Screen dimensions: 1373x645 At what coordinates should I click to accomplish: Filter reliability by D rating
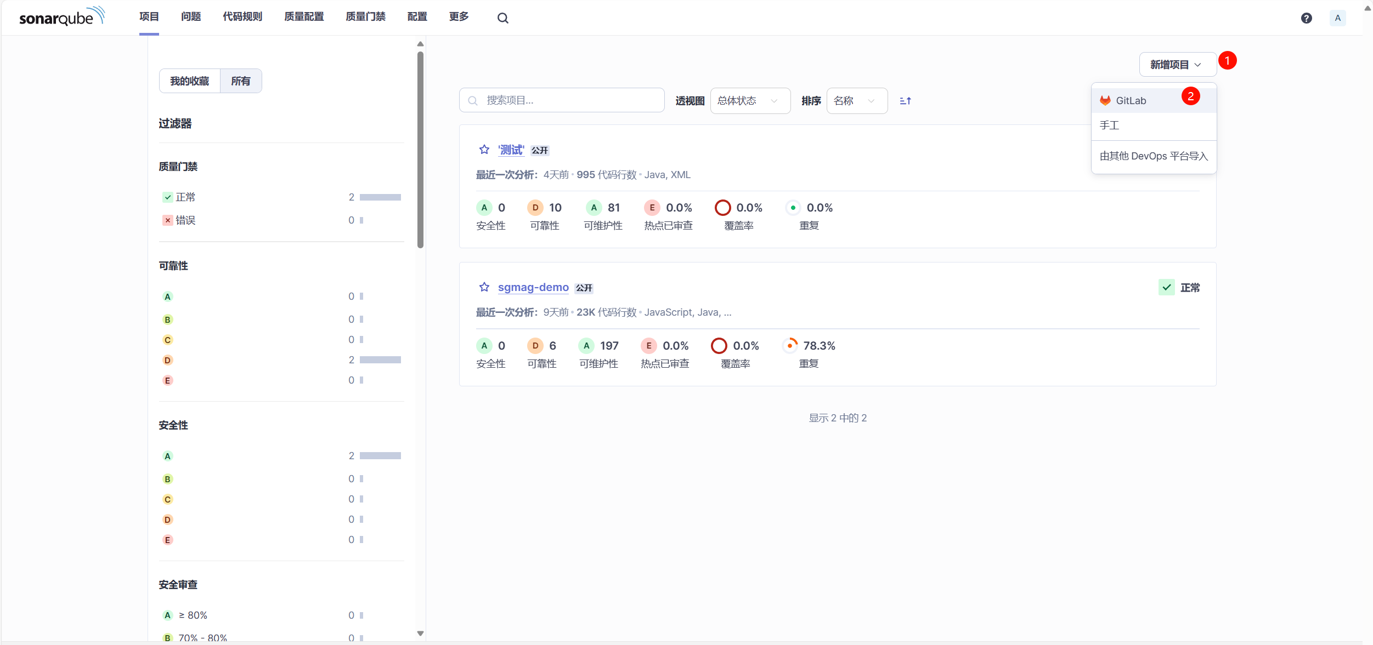(168, 360)
